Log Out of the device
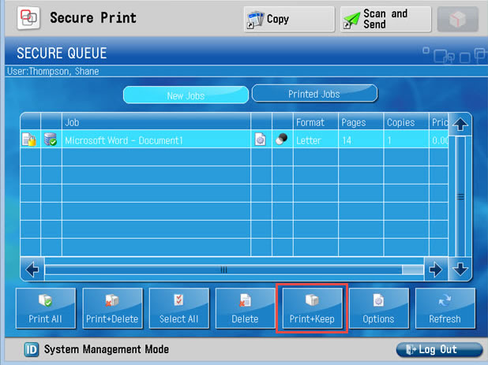 [x=439, y=350]
